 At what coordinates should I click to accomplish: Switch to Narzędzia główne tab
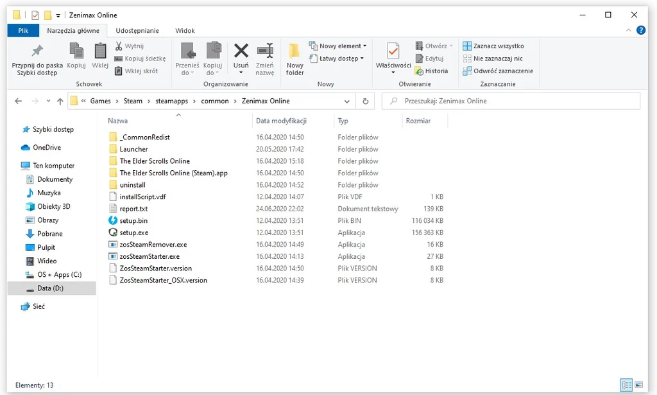point(73,31)
